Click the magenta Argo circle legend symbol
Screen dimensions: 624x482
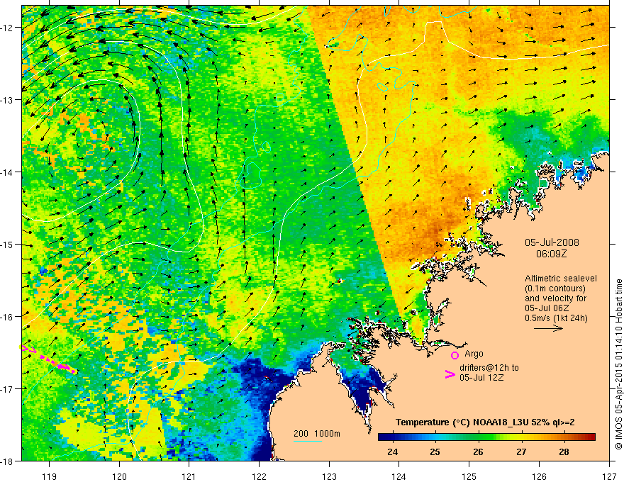coord(455,355)
